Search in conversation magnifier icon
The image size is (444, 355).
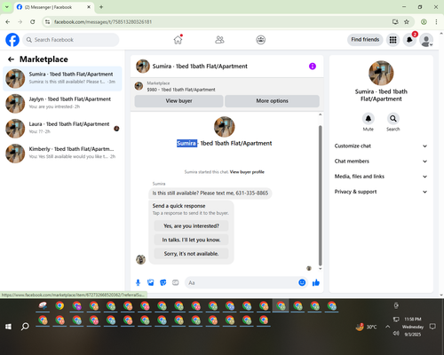tap(393, 119)
